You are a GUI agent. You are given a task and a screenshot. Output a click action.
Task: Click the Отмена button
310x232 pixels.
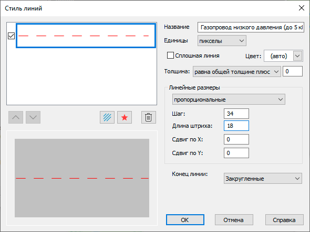234,220
